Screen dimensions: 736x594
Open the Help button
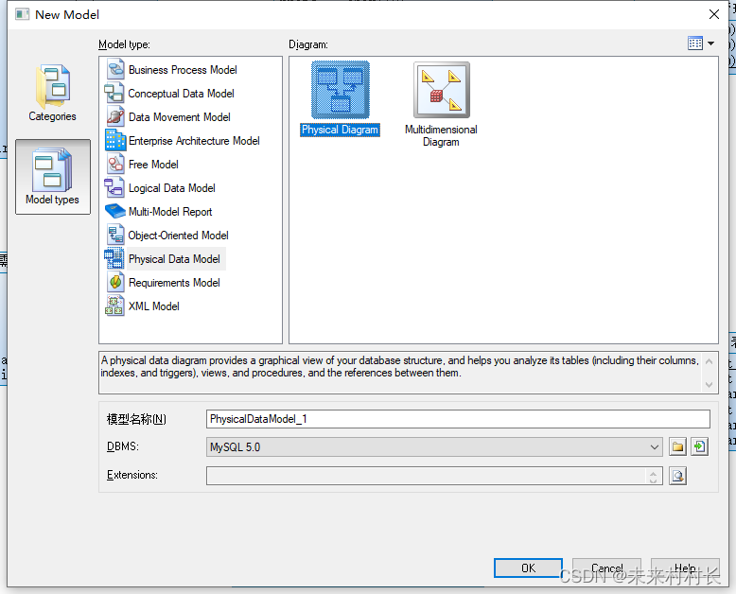pos(685,568)
